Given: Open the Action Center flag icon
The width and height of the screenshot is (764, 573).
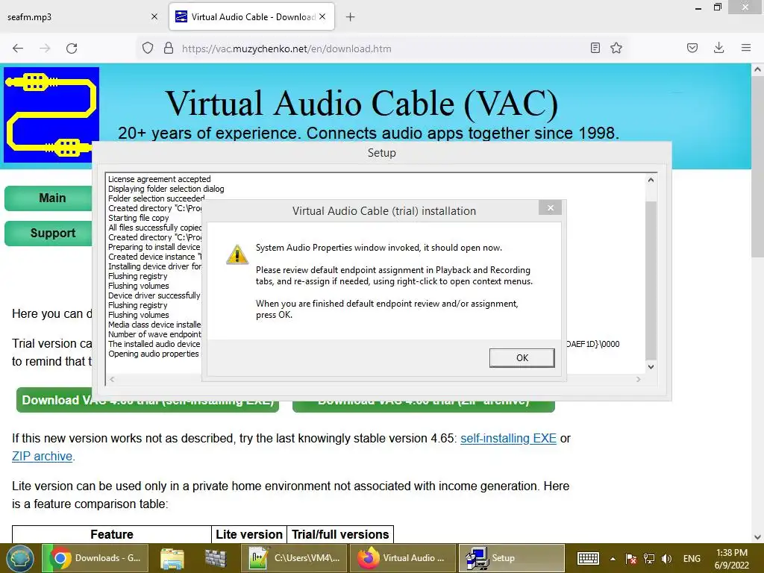Looking at the screenshot, I should (x=631, y=558).
